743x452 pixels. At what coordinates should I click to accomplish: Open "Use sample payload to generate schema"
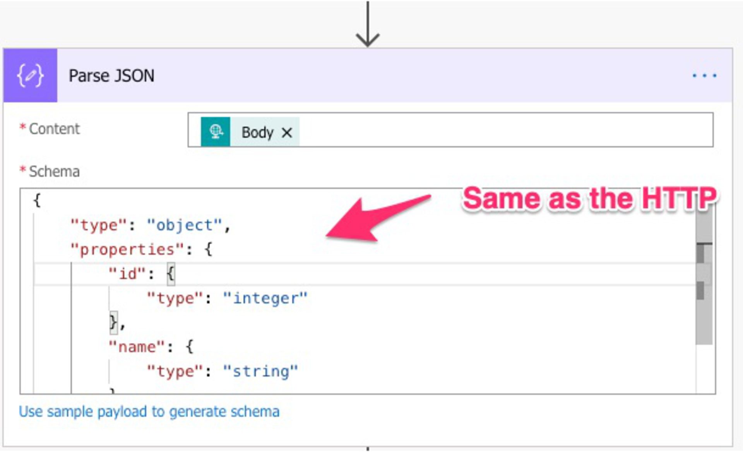click(149, 412)
